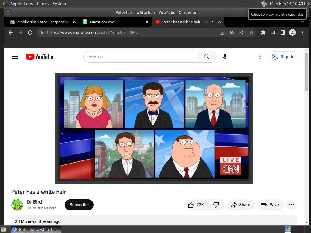Open the media controls icon in toolbar
The image size is (311, 233).
pos(273,32)
